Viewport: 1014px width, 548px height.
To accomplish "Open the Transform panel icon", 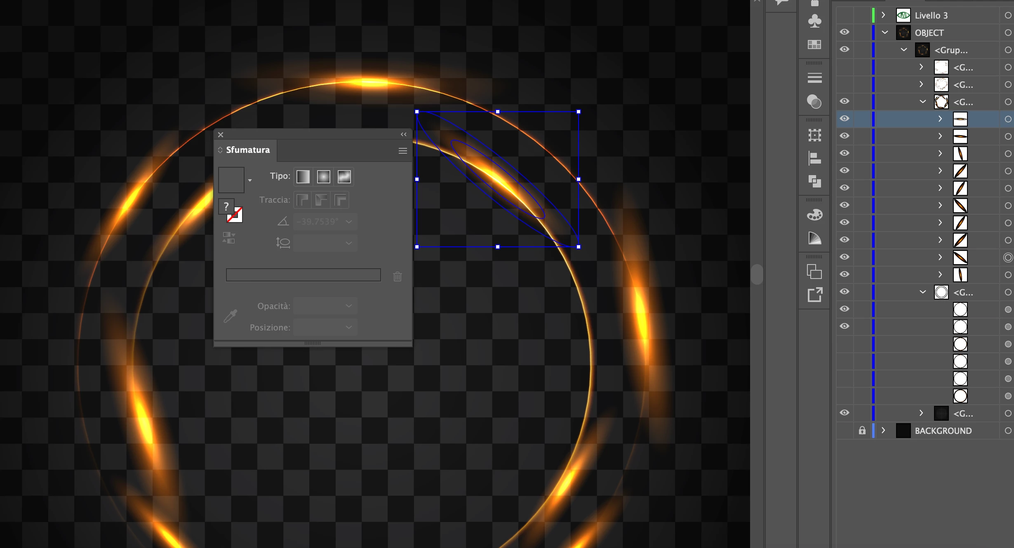I will pos(814,135).
